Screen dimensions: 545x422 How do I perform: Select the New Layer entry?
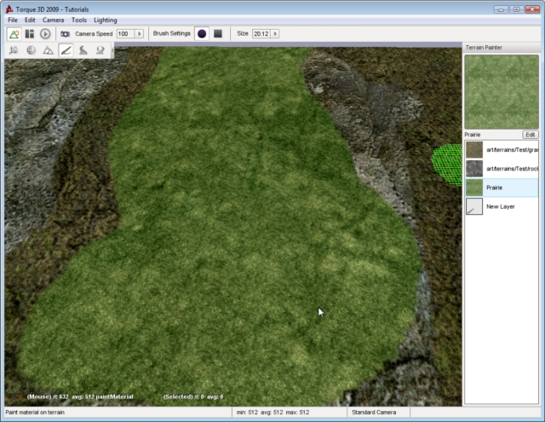[500, 206]
